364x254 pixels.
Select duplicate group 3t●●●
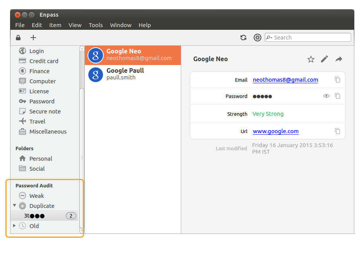point(45,216)
